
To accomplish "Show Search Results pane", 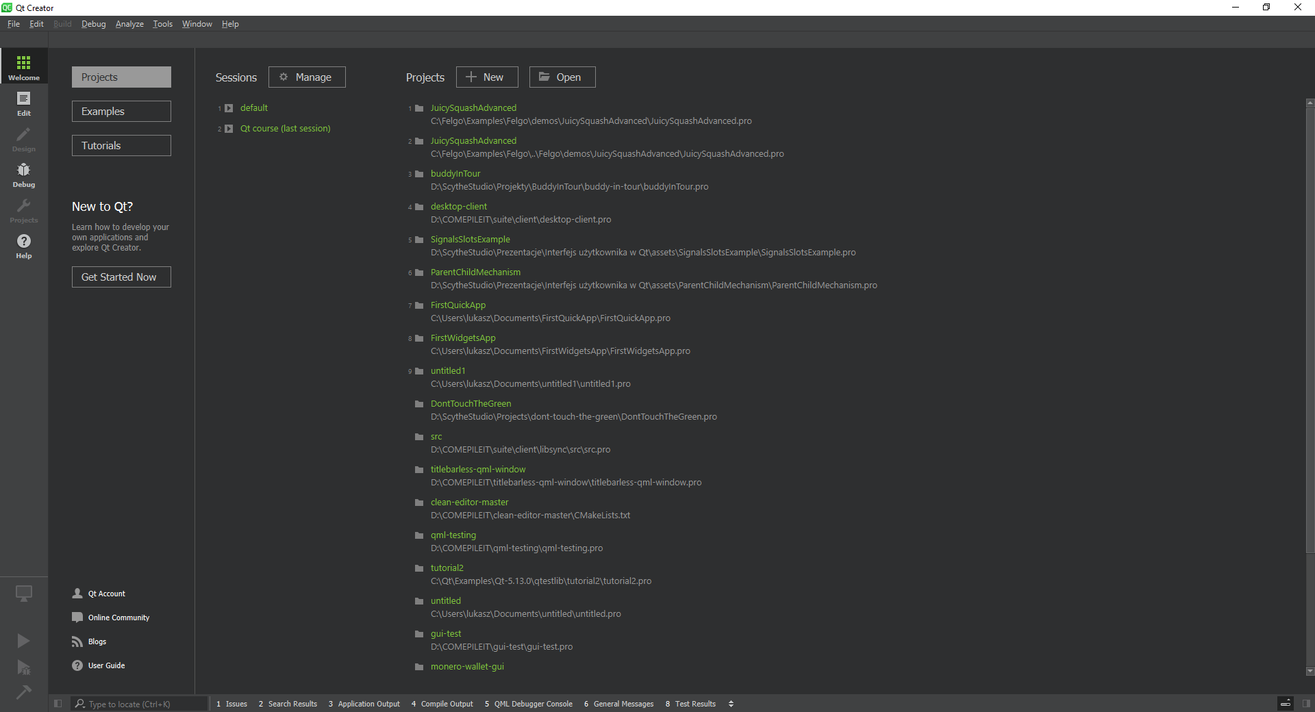I will point(288,704).
